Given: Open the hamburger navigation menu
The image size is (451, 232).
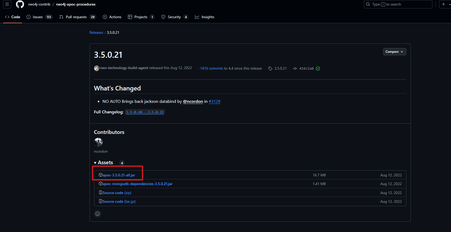Looking at the screenshot, I should coord(7,4).
